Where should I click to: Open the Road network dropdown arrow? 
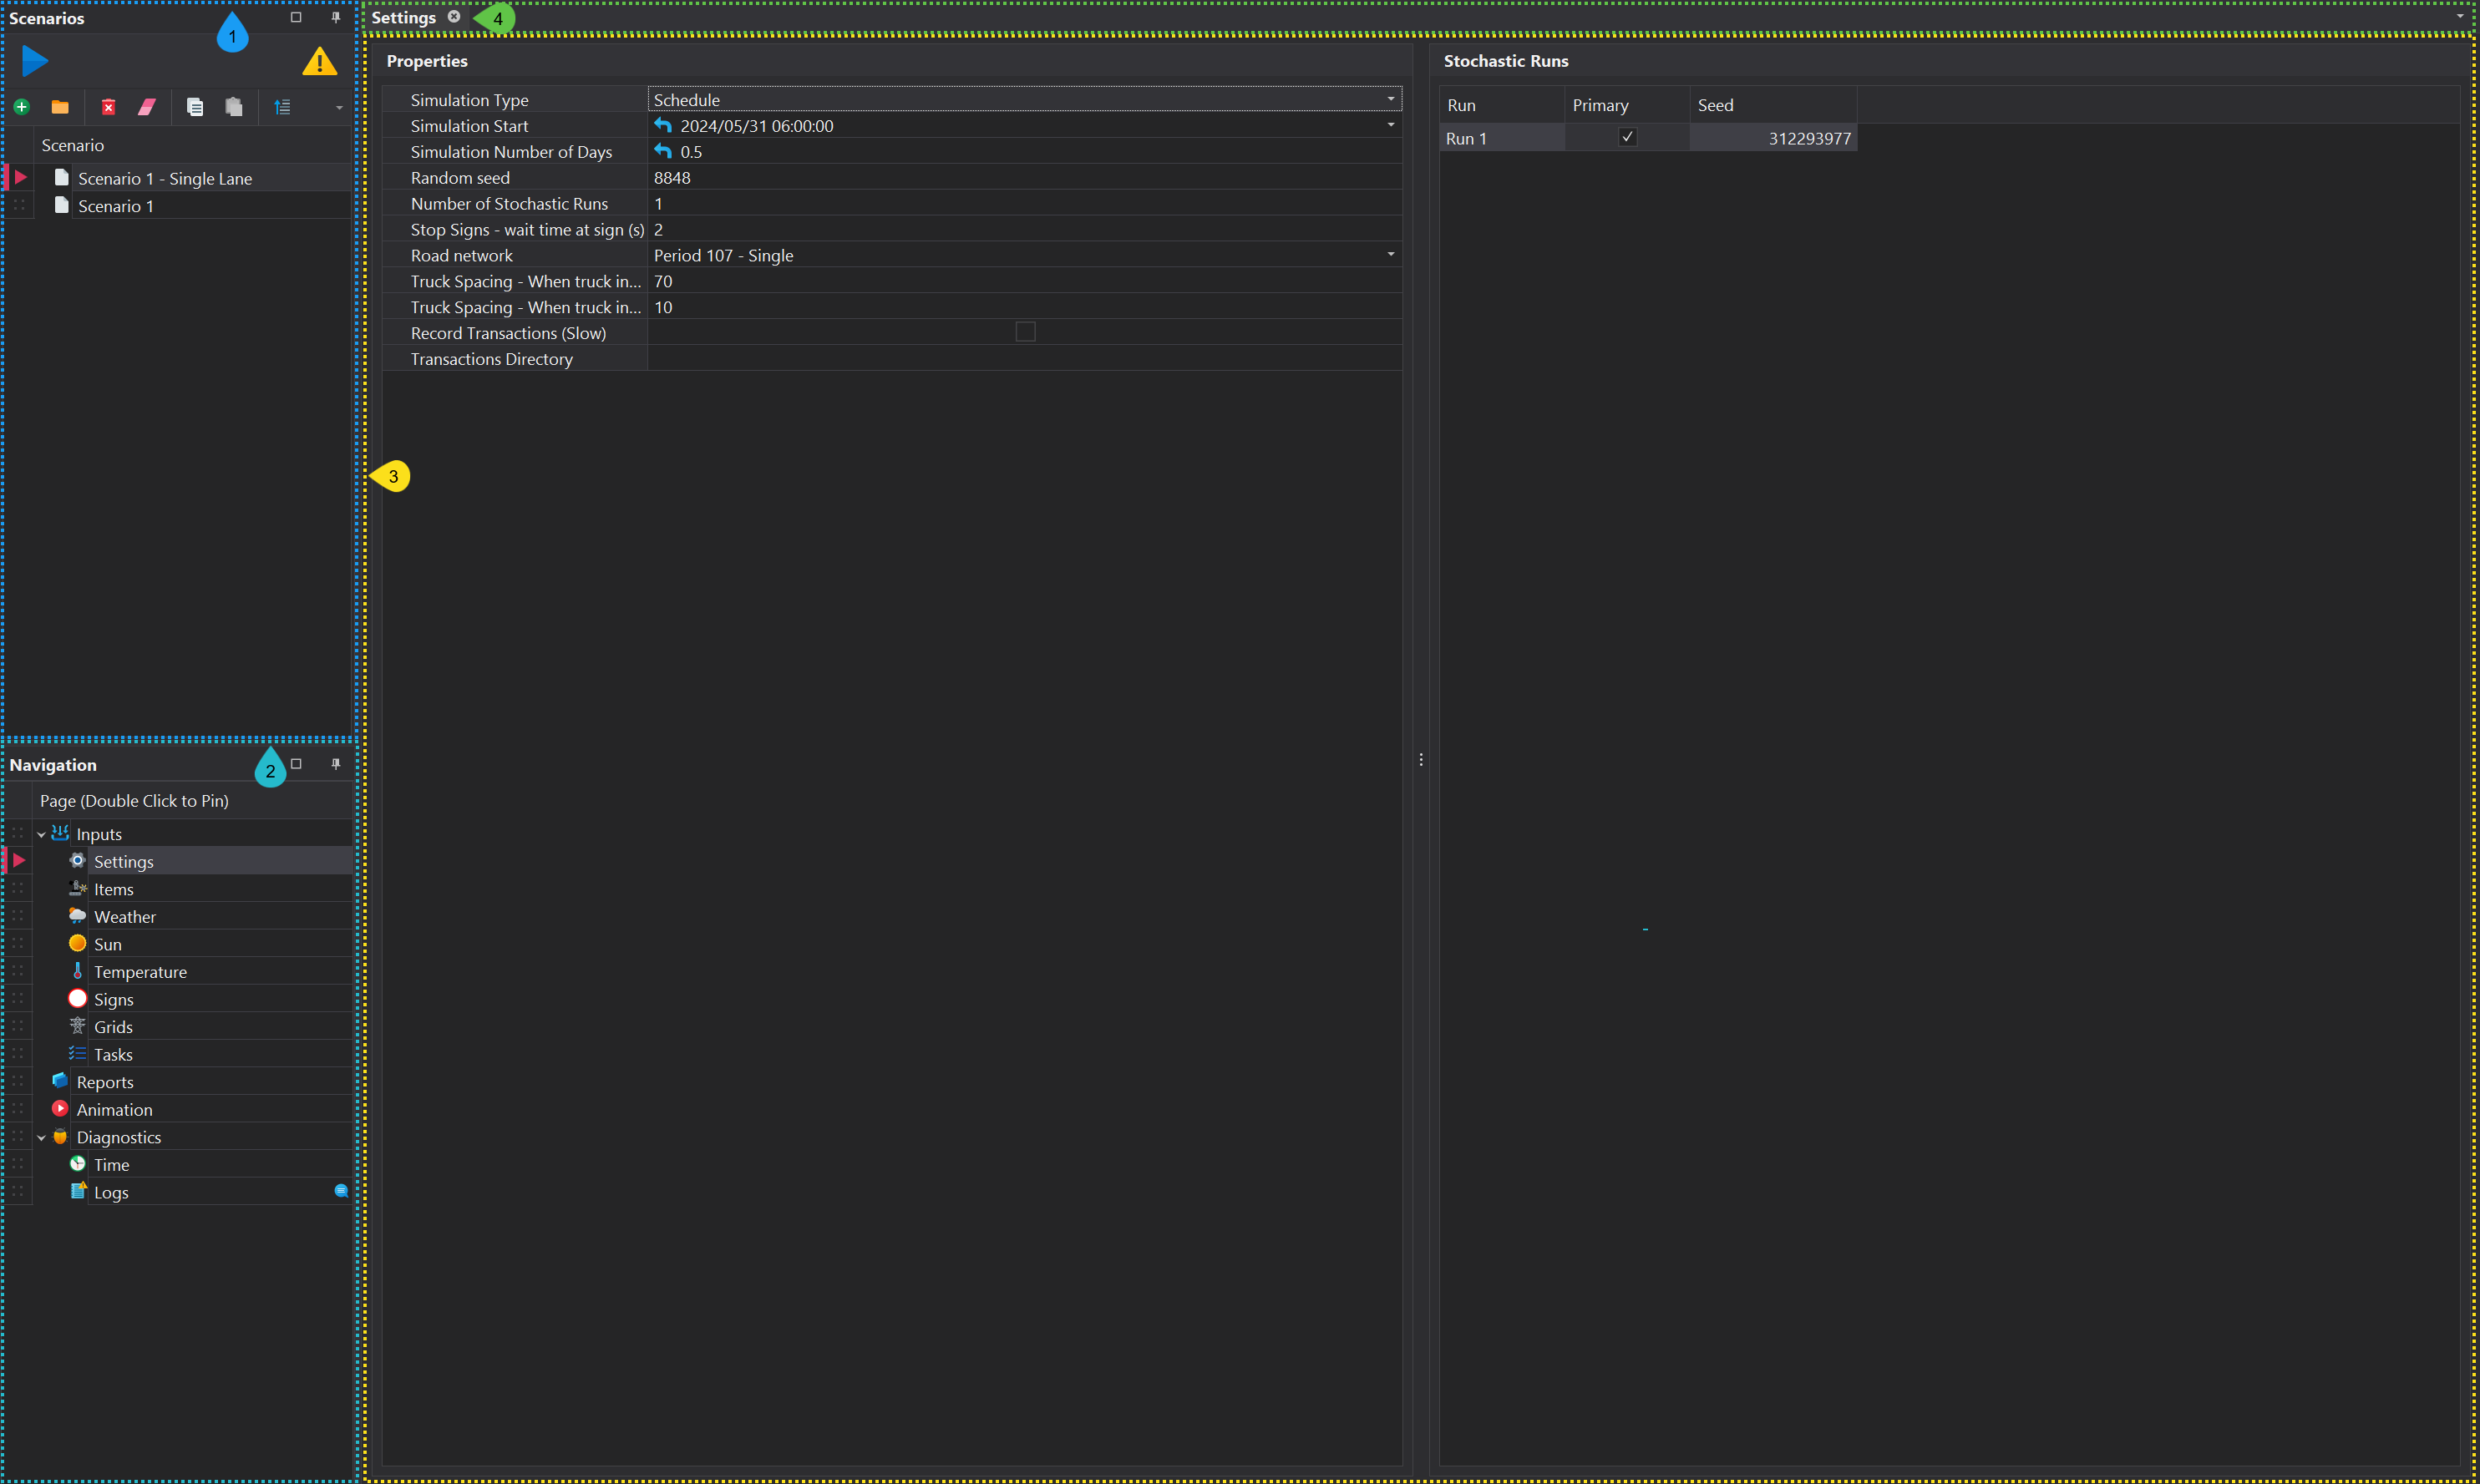coord(1390,255)
